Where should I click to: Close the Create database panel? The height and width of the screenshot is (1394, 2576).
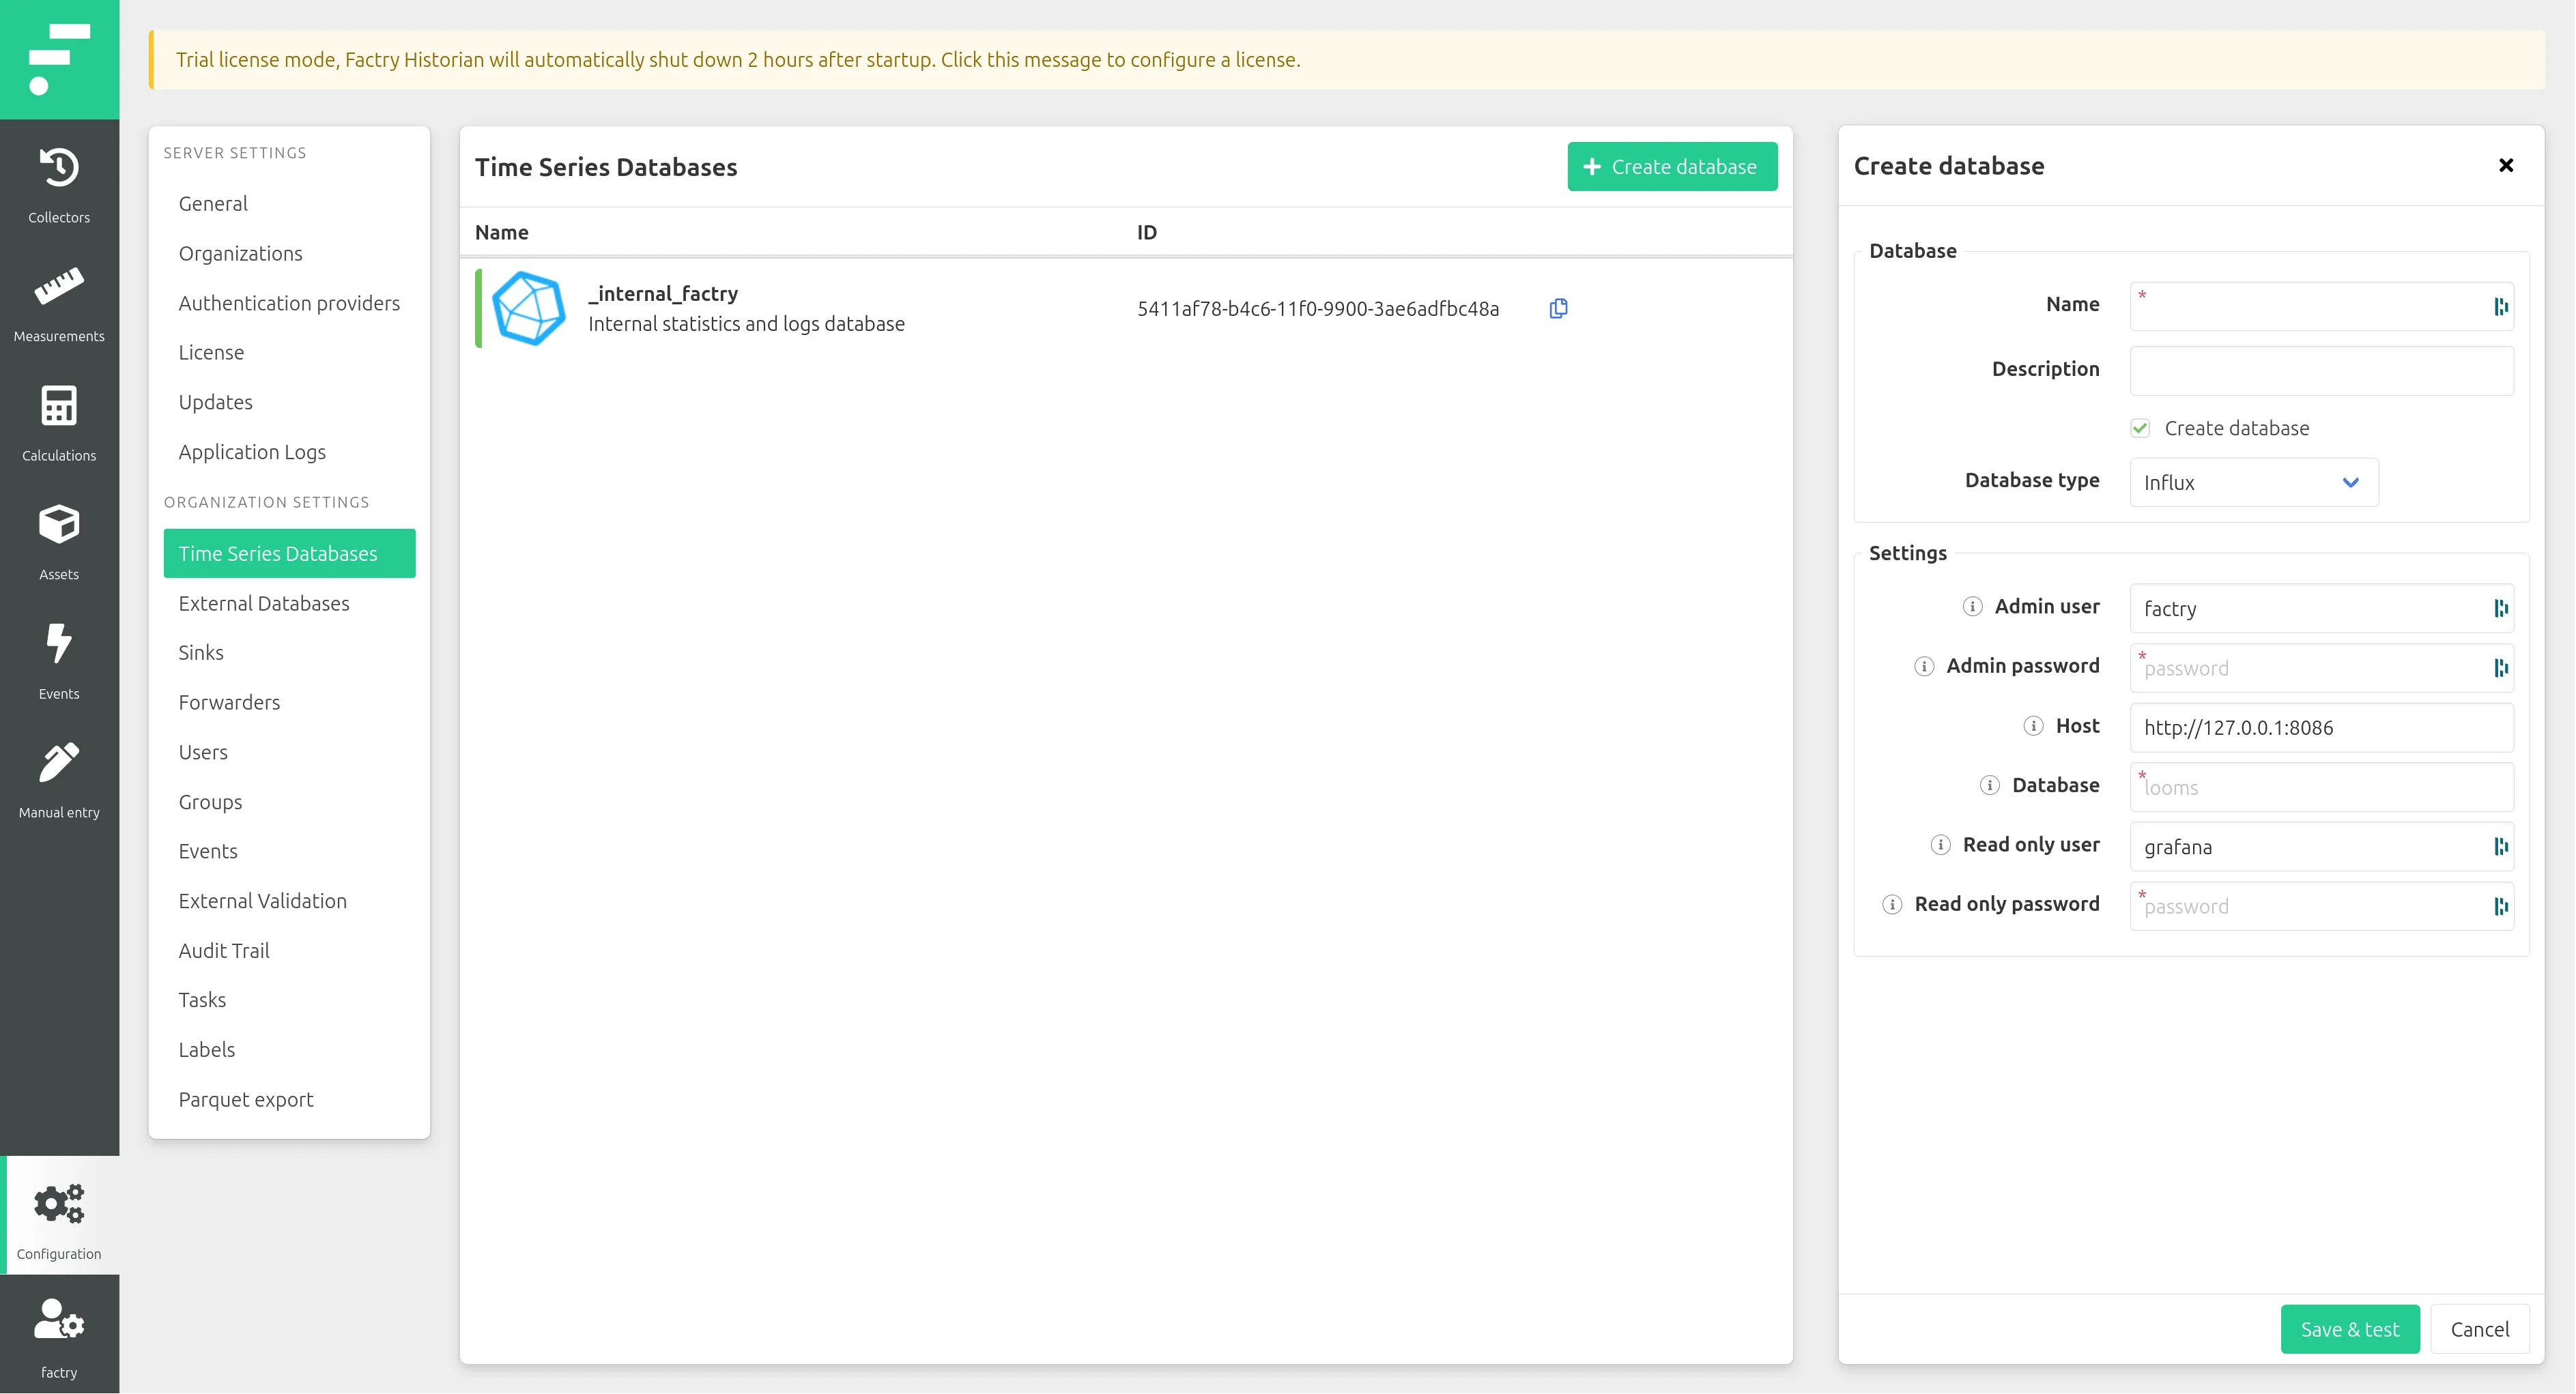click(2506, 165)
